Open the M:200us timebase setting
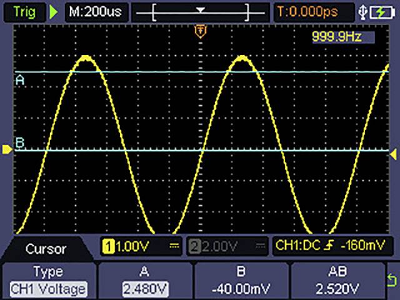This screenshot has width=400, height=300. (x=96, y=11)
